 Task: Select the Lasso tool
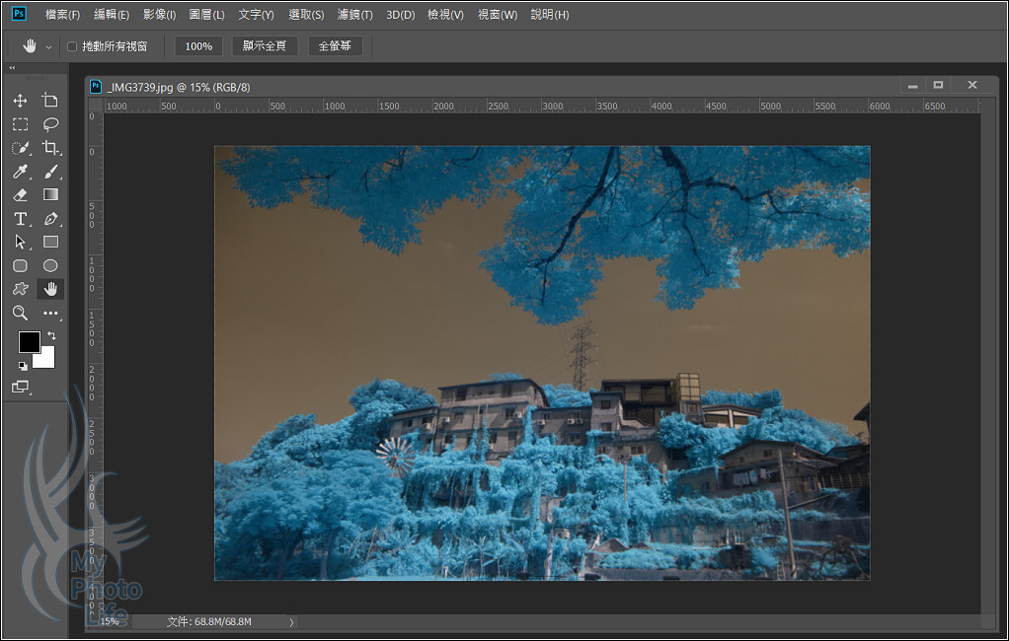point(50,124)
